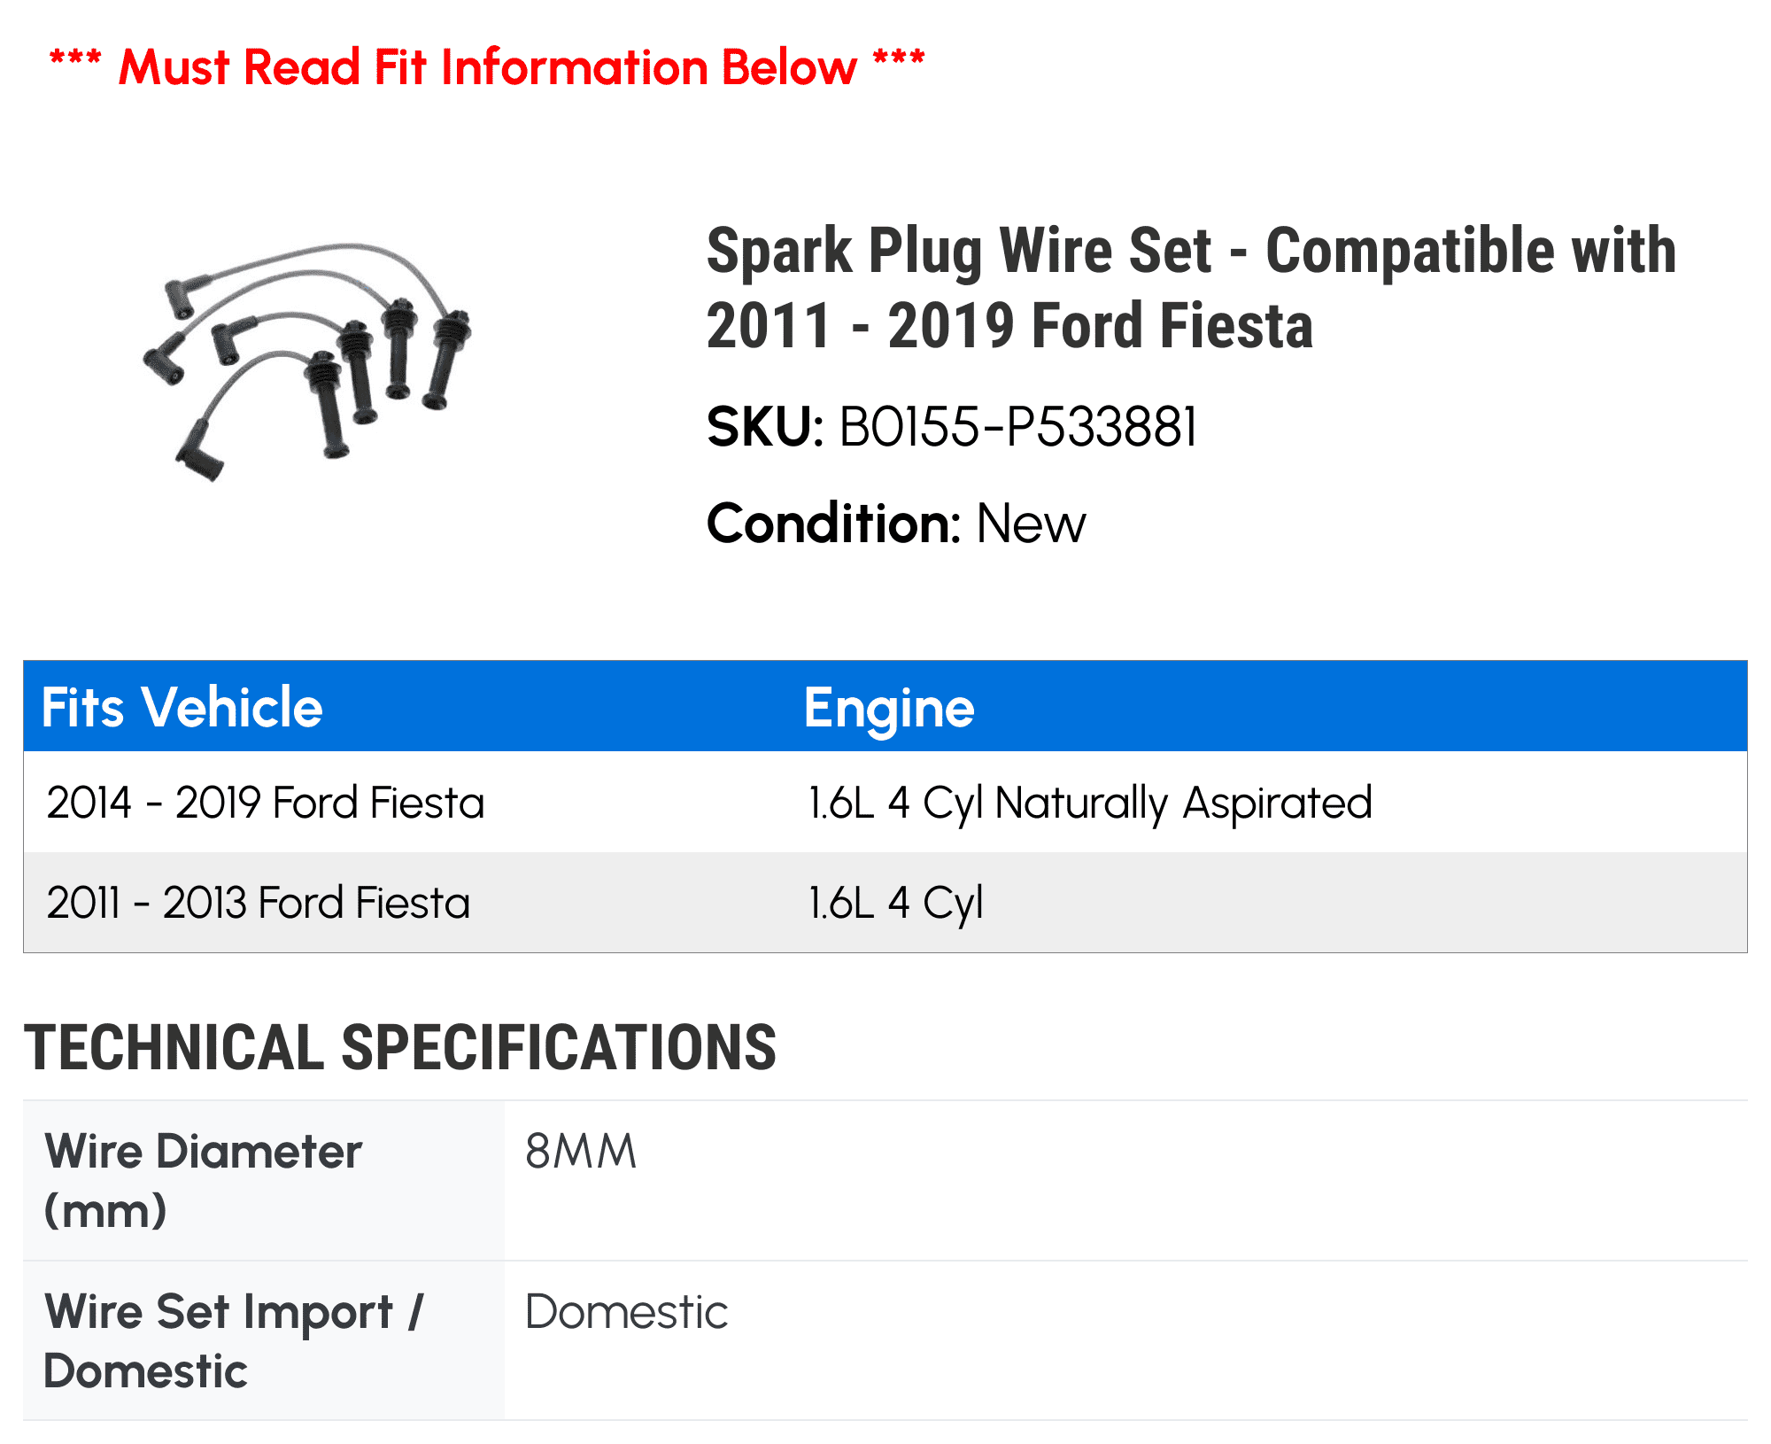This screenshot has width=1771, height=1444.
Task: Click the red Must Read Fit Information notice
Action: pos(487,67)
